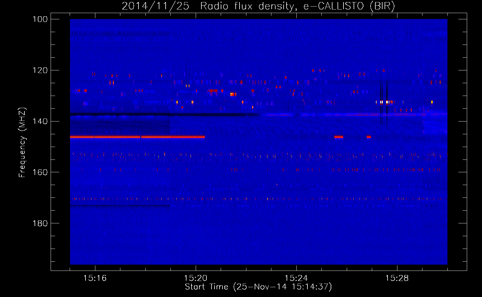The width and height of the screenshot is (482, 297).
Task: Click the 160 frequency tick label
Action: click(40, 172)
